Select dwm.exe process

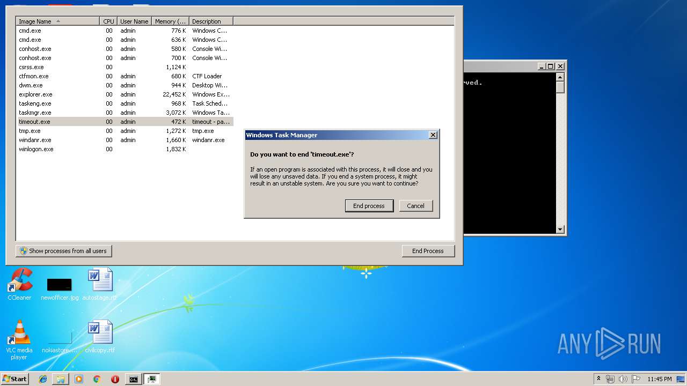pyautogui.click(x=125, y=85)
